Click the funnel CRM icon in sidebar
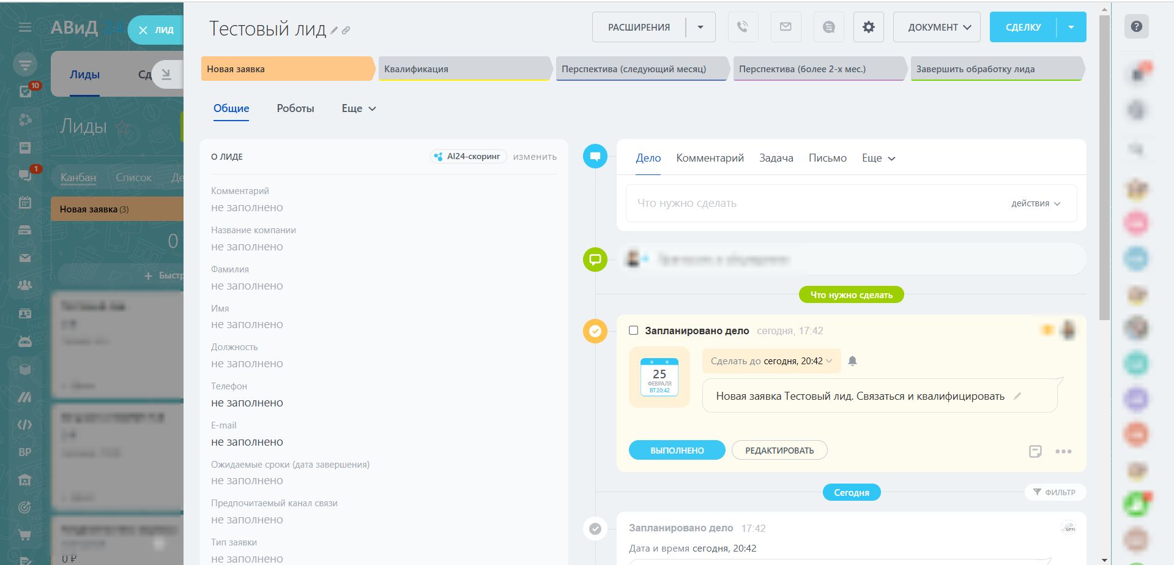This screenshot has width=1174, height=565. [25, 64]
